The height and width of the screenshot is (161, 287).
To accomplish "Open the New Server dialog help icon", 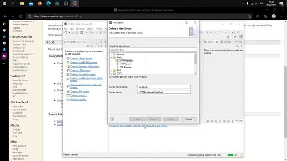I will coord(112,119).
